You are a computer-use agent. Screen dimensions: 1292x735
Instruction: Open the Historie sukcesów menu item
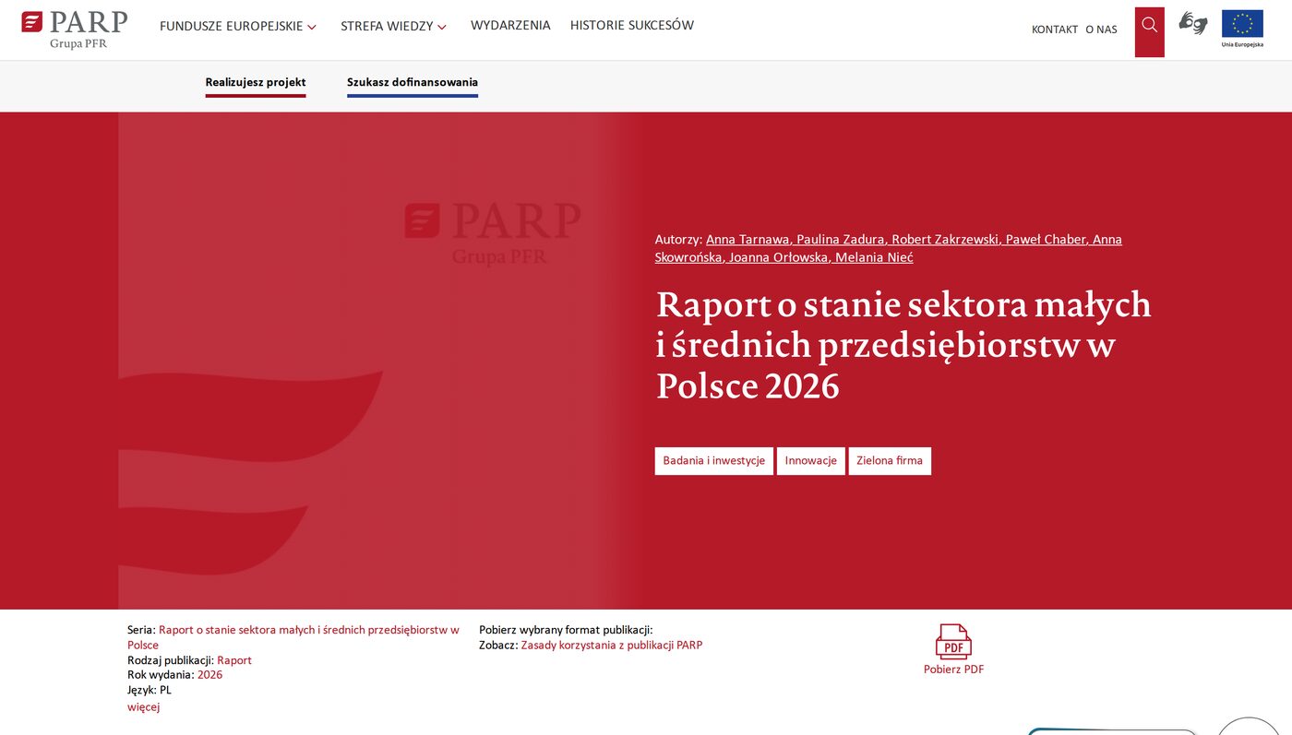632,26
